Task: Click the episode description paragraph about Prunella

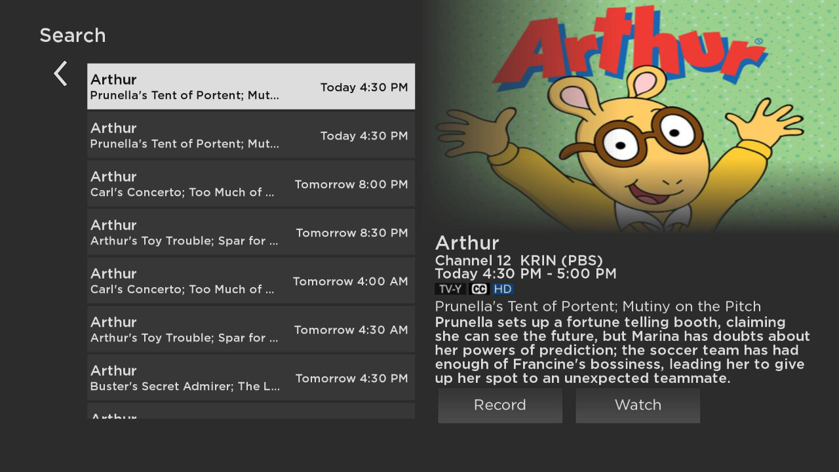Action: pos(621,350)
